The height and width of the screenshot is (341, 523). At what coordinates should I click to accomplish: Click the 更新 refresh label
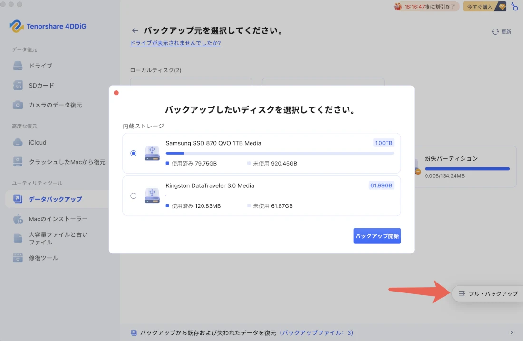point(506,32)
